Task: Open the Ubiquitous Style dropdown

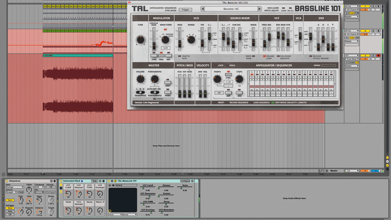Action: point(14,187)
